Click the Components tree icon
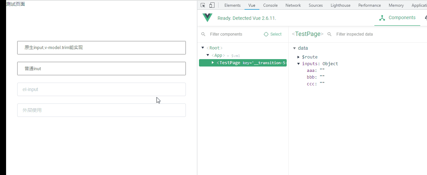 click(x=382, y=18)
